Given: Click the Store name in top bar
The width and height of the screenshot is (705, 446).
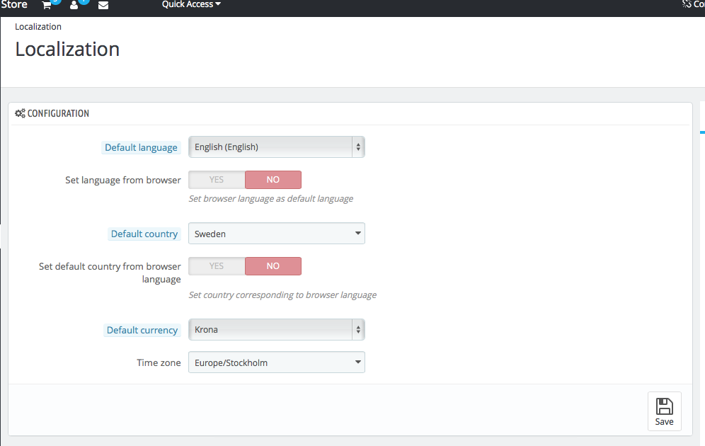Looking at the screenshot, I should pos(14,4).
